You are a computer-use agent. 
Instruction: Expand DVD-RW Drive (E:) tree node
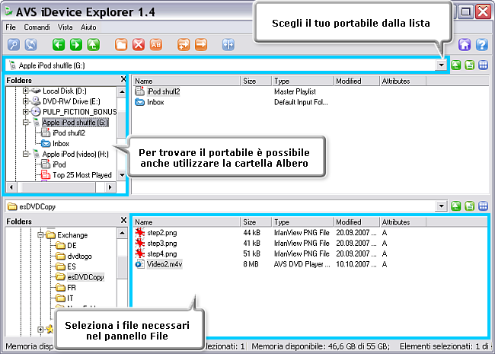[x=26, y=101]
